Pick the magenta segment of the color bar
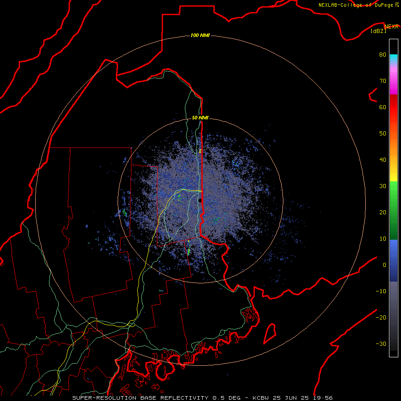 coord(393,82)
